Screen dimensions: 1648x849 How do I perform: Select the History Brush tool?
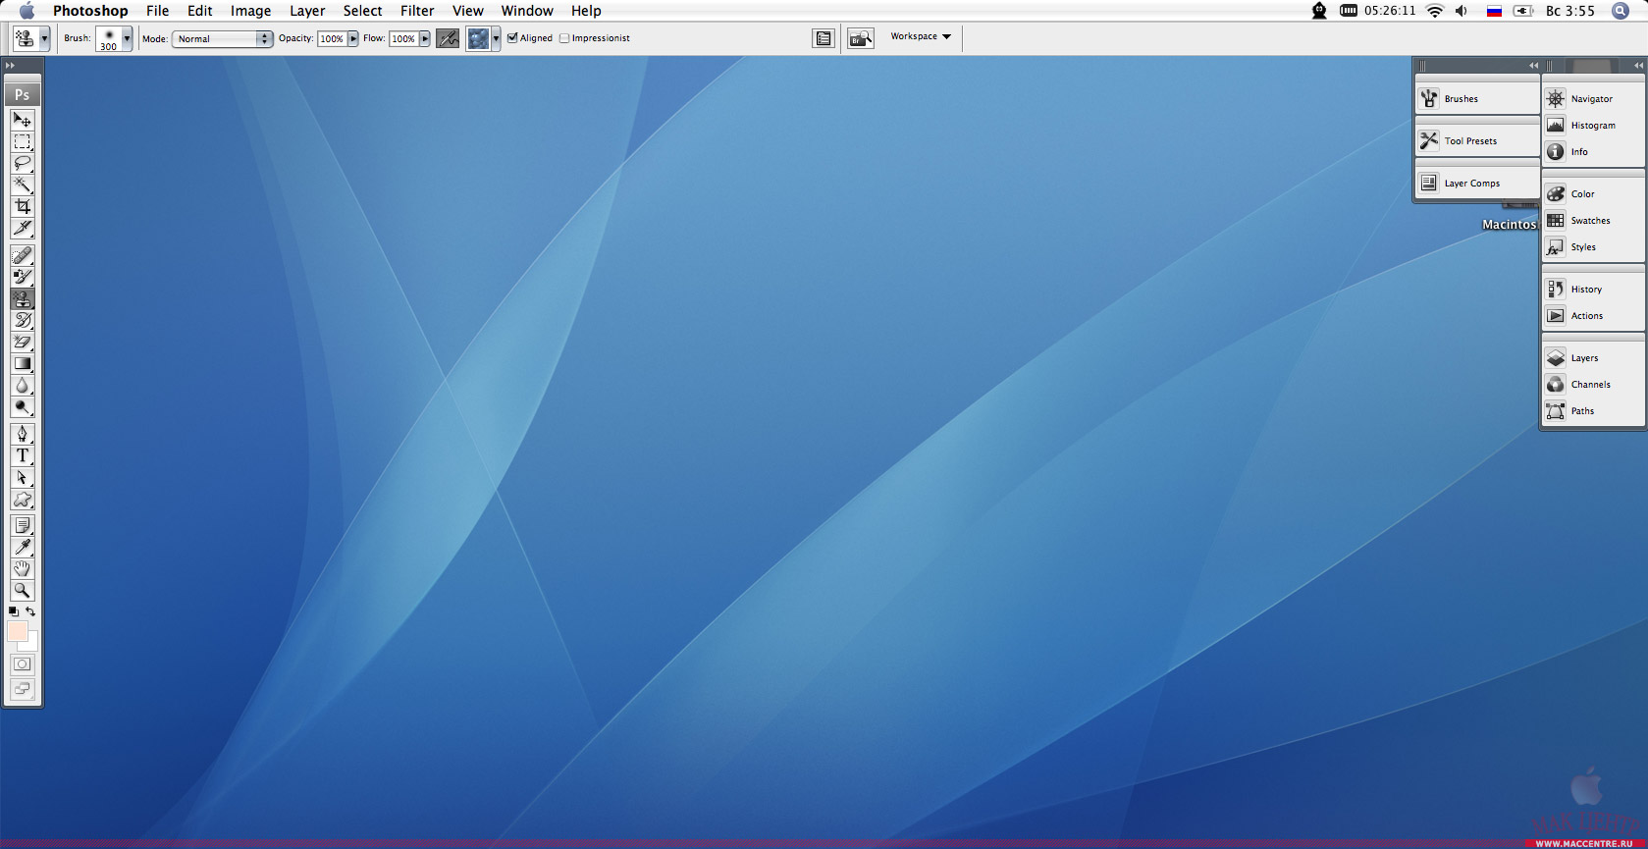click(x=22, y=320)
